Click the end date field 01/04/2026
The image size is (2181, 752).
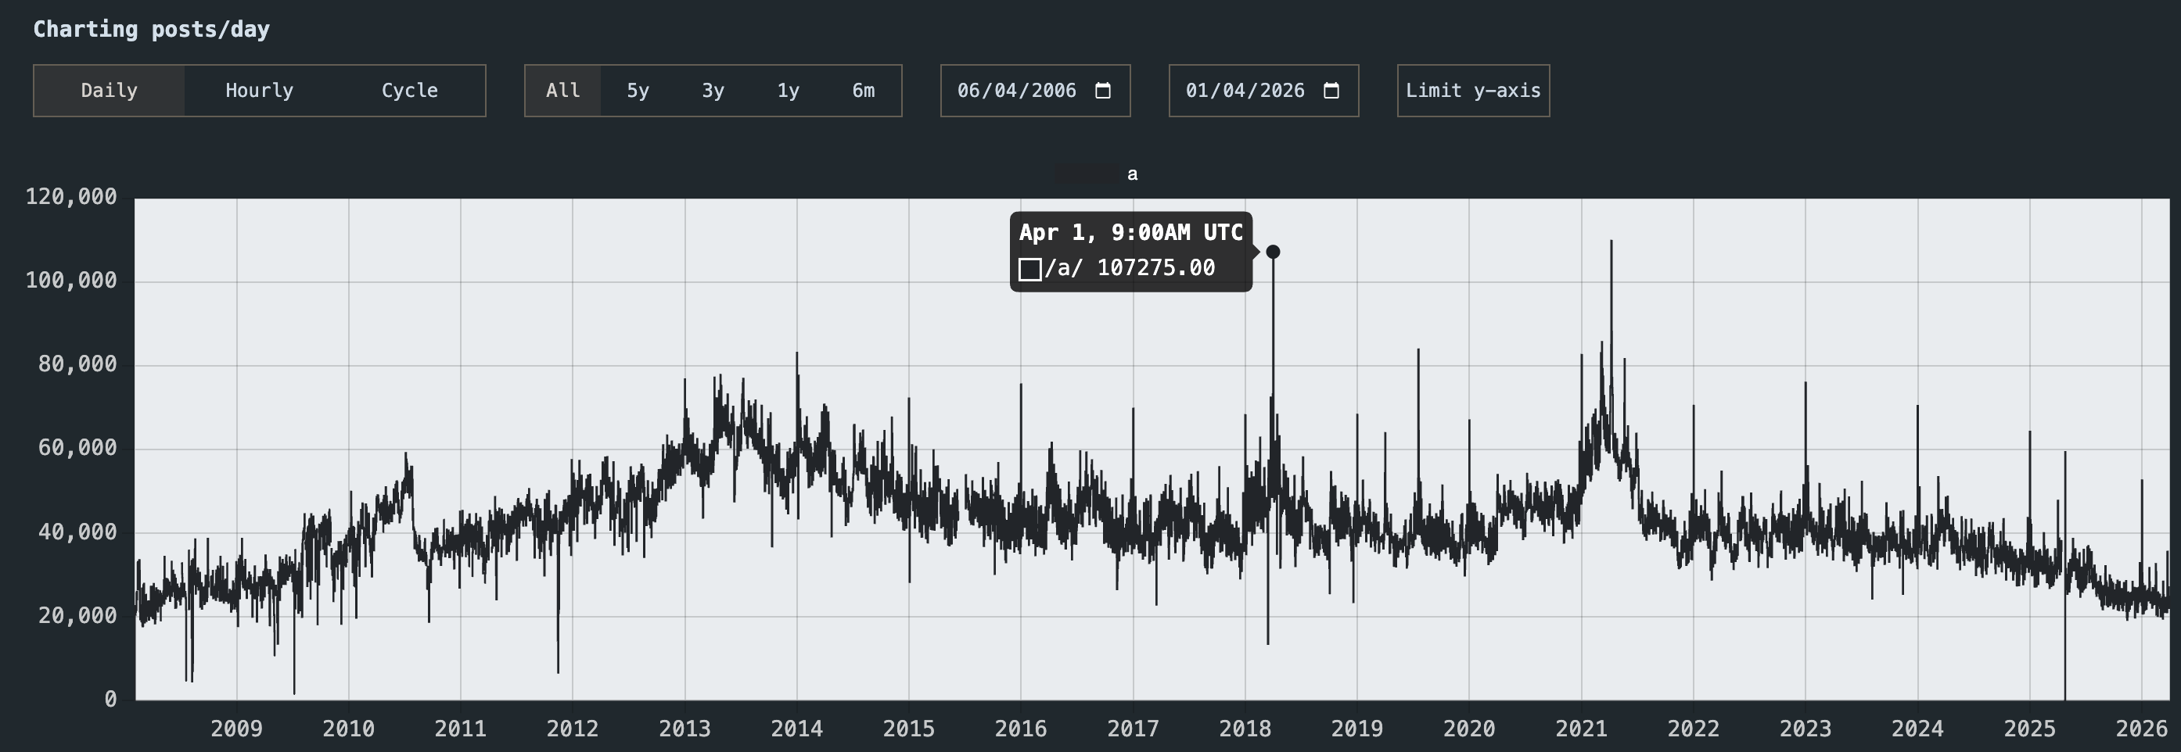coord(1264,91)
